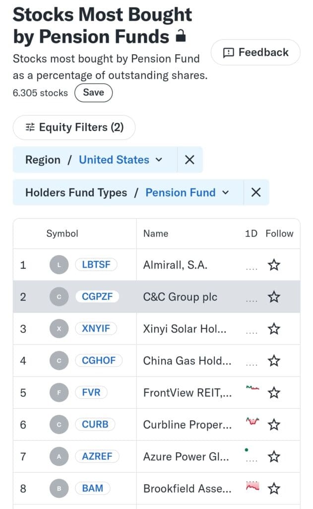
Task: Open the CGPZF symbol link
Action: click(x=97, y=296)
